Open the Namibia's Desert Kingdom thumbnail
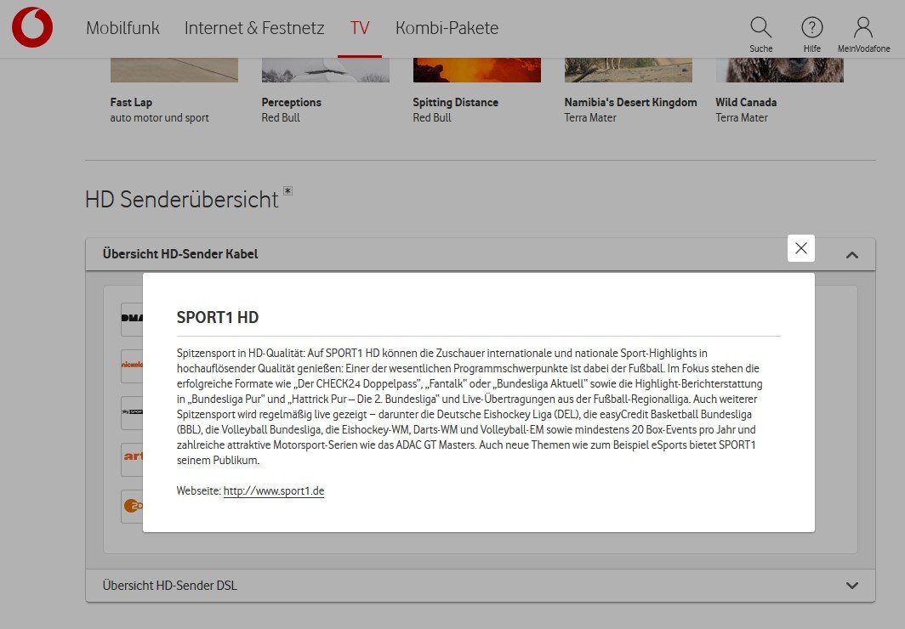This screenshot has width=905, height=629. click(x=628, y=70)
